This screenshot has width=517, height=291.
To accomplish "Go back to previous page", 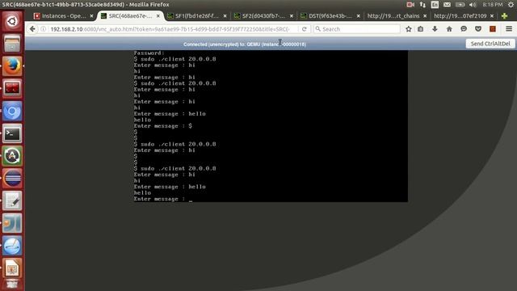I will [32, 29].
